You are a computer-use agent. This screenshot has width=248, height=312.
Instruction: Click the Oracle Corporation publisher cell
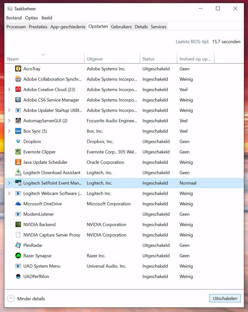(105, 162)
